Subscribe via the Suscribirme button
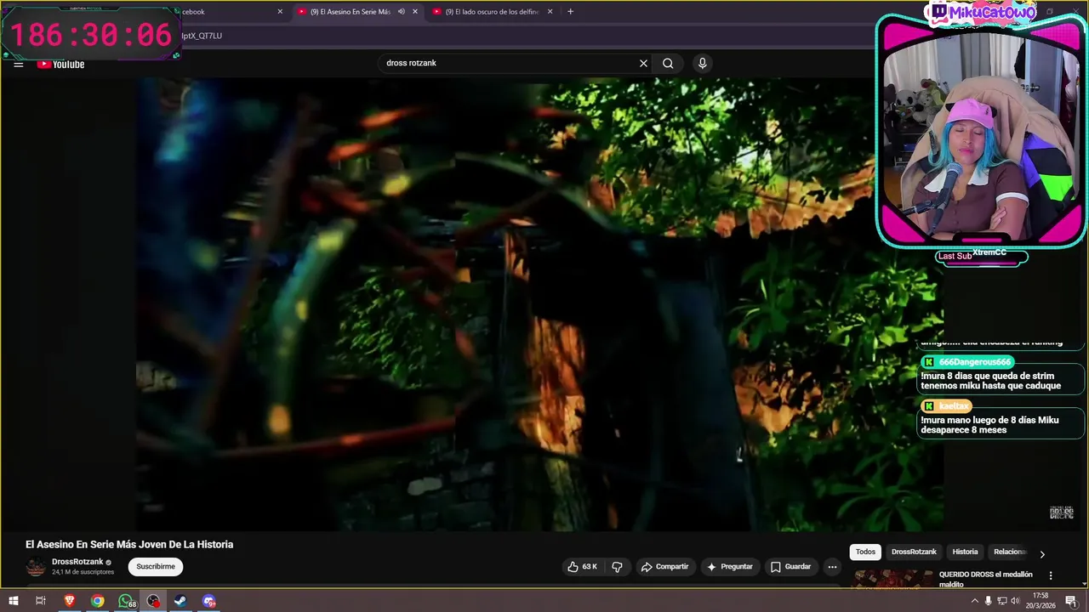This screenshot has width=1089, height=612. click(x=156, y=567)
